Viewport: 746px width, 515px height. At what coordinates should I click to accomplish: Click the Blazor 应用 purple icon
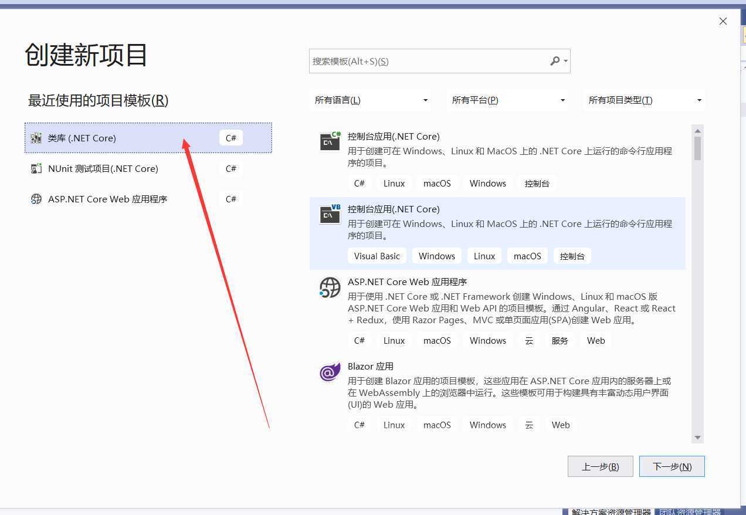pos(330,372)
